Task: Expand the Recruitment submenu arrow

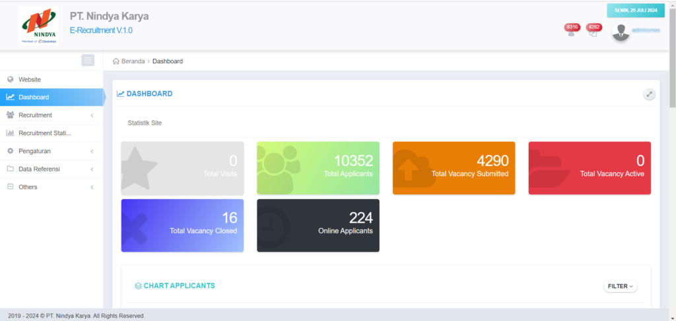Action: (92, 115)
